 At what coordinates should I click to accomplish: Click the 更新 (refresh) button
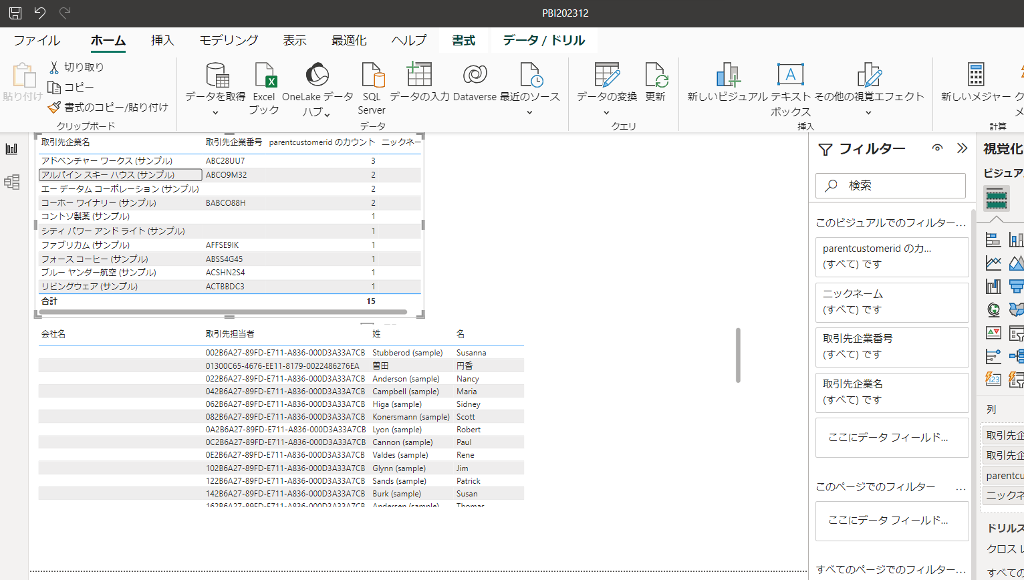point(656,82)
